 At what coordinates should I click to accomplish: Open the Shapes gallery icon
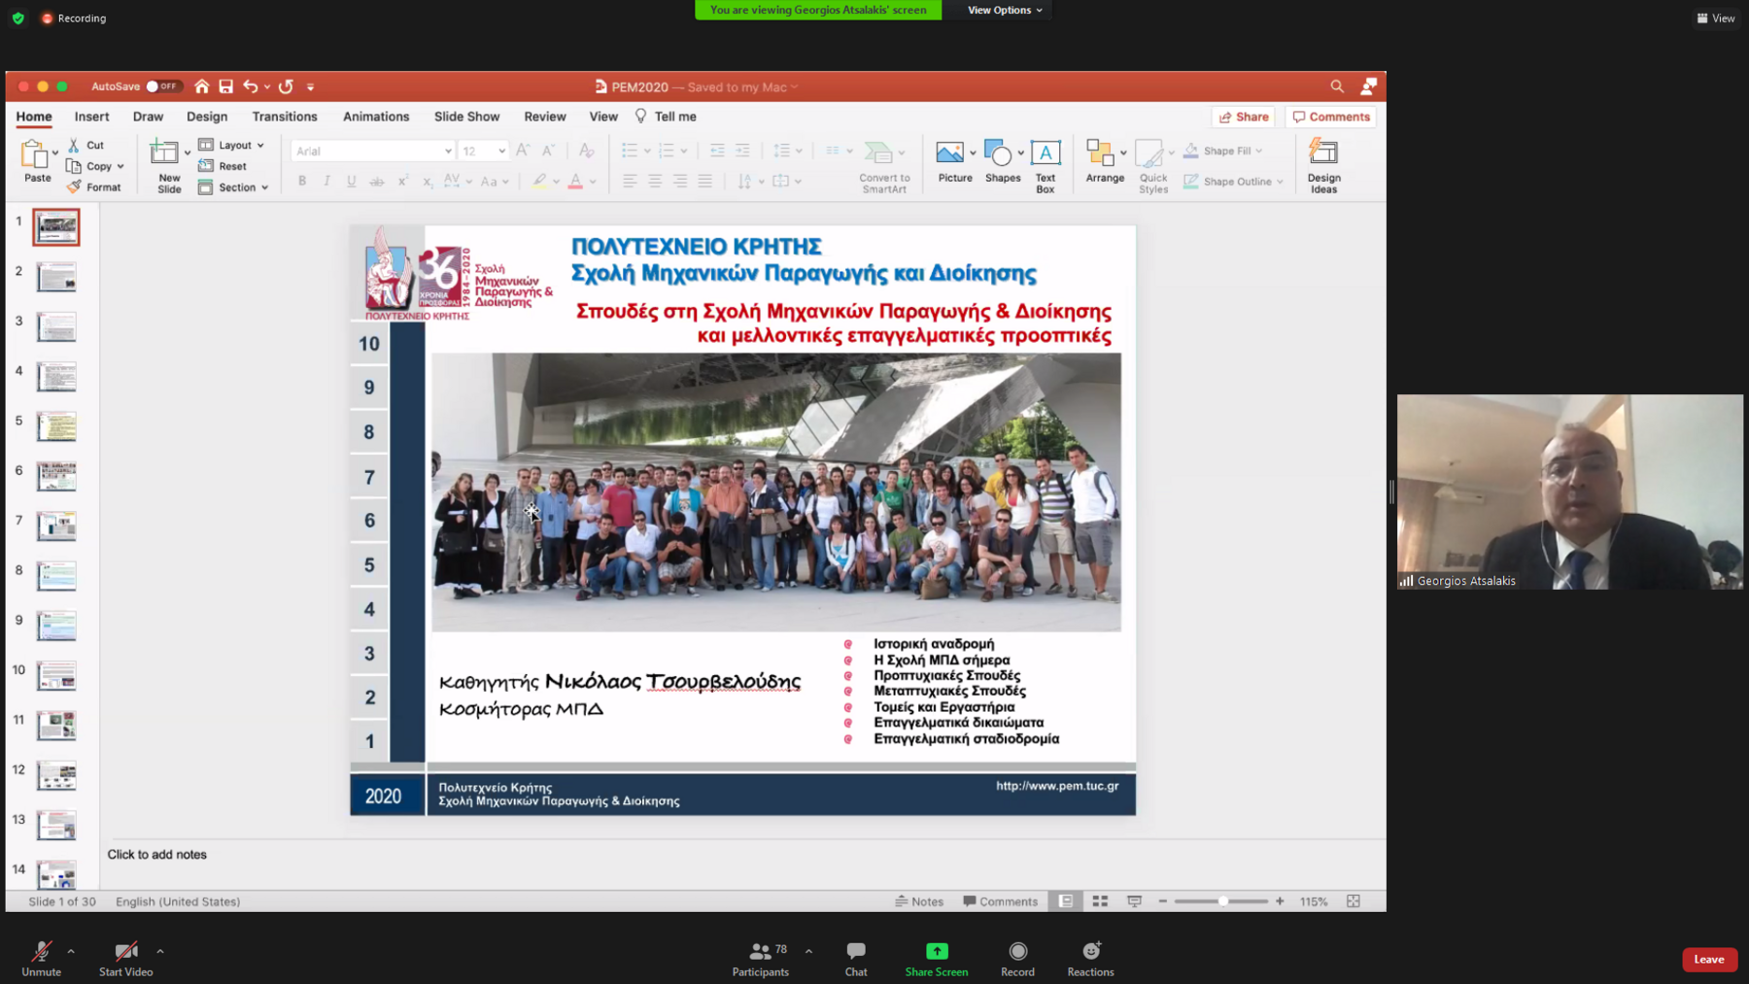tap(998, 153)
